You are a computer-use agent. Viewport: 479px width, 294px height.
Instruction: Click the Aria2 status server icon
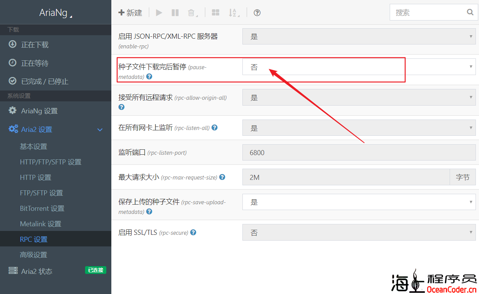pyautogui.click(x=13, y=271)
